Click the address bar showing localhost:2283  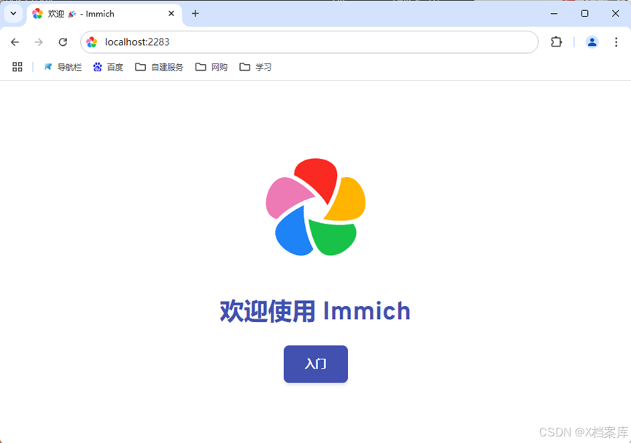tap(309, 42)
